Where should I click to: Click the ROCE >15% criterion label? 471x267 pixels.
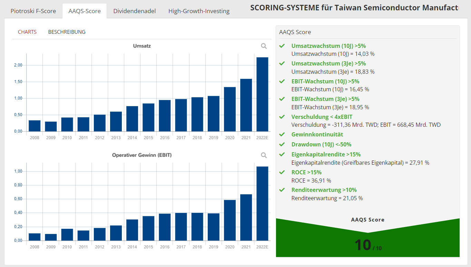coord(306,172)
